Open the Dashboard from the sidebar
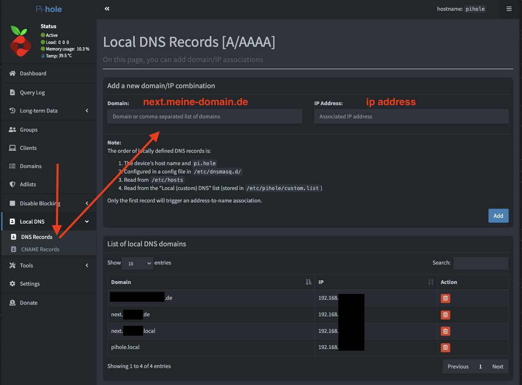This screenshot has width=522, height=385. [x=32, y=73]
